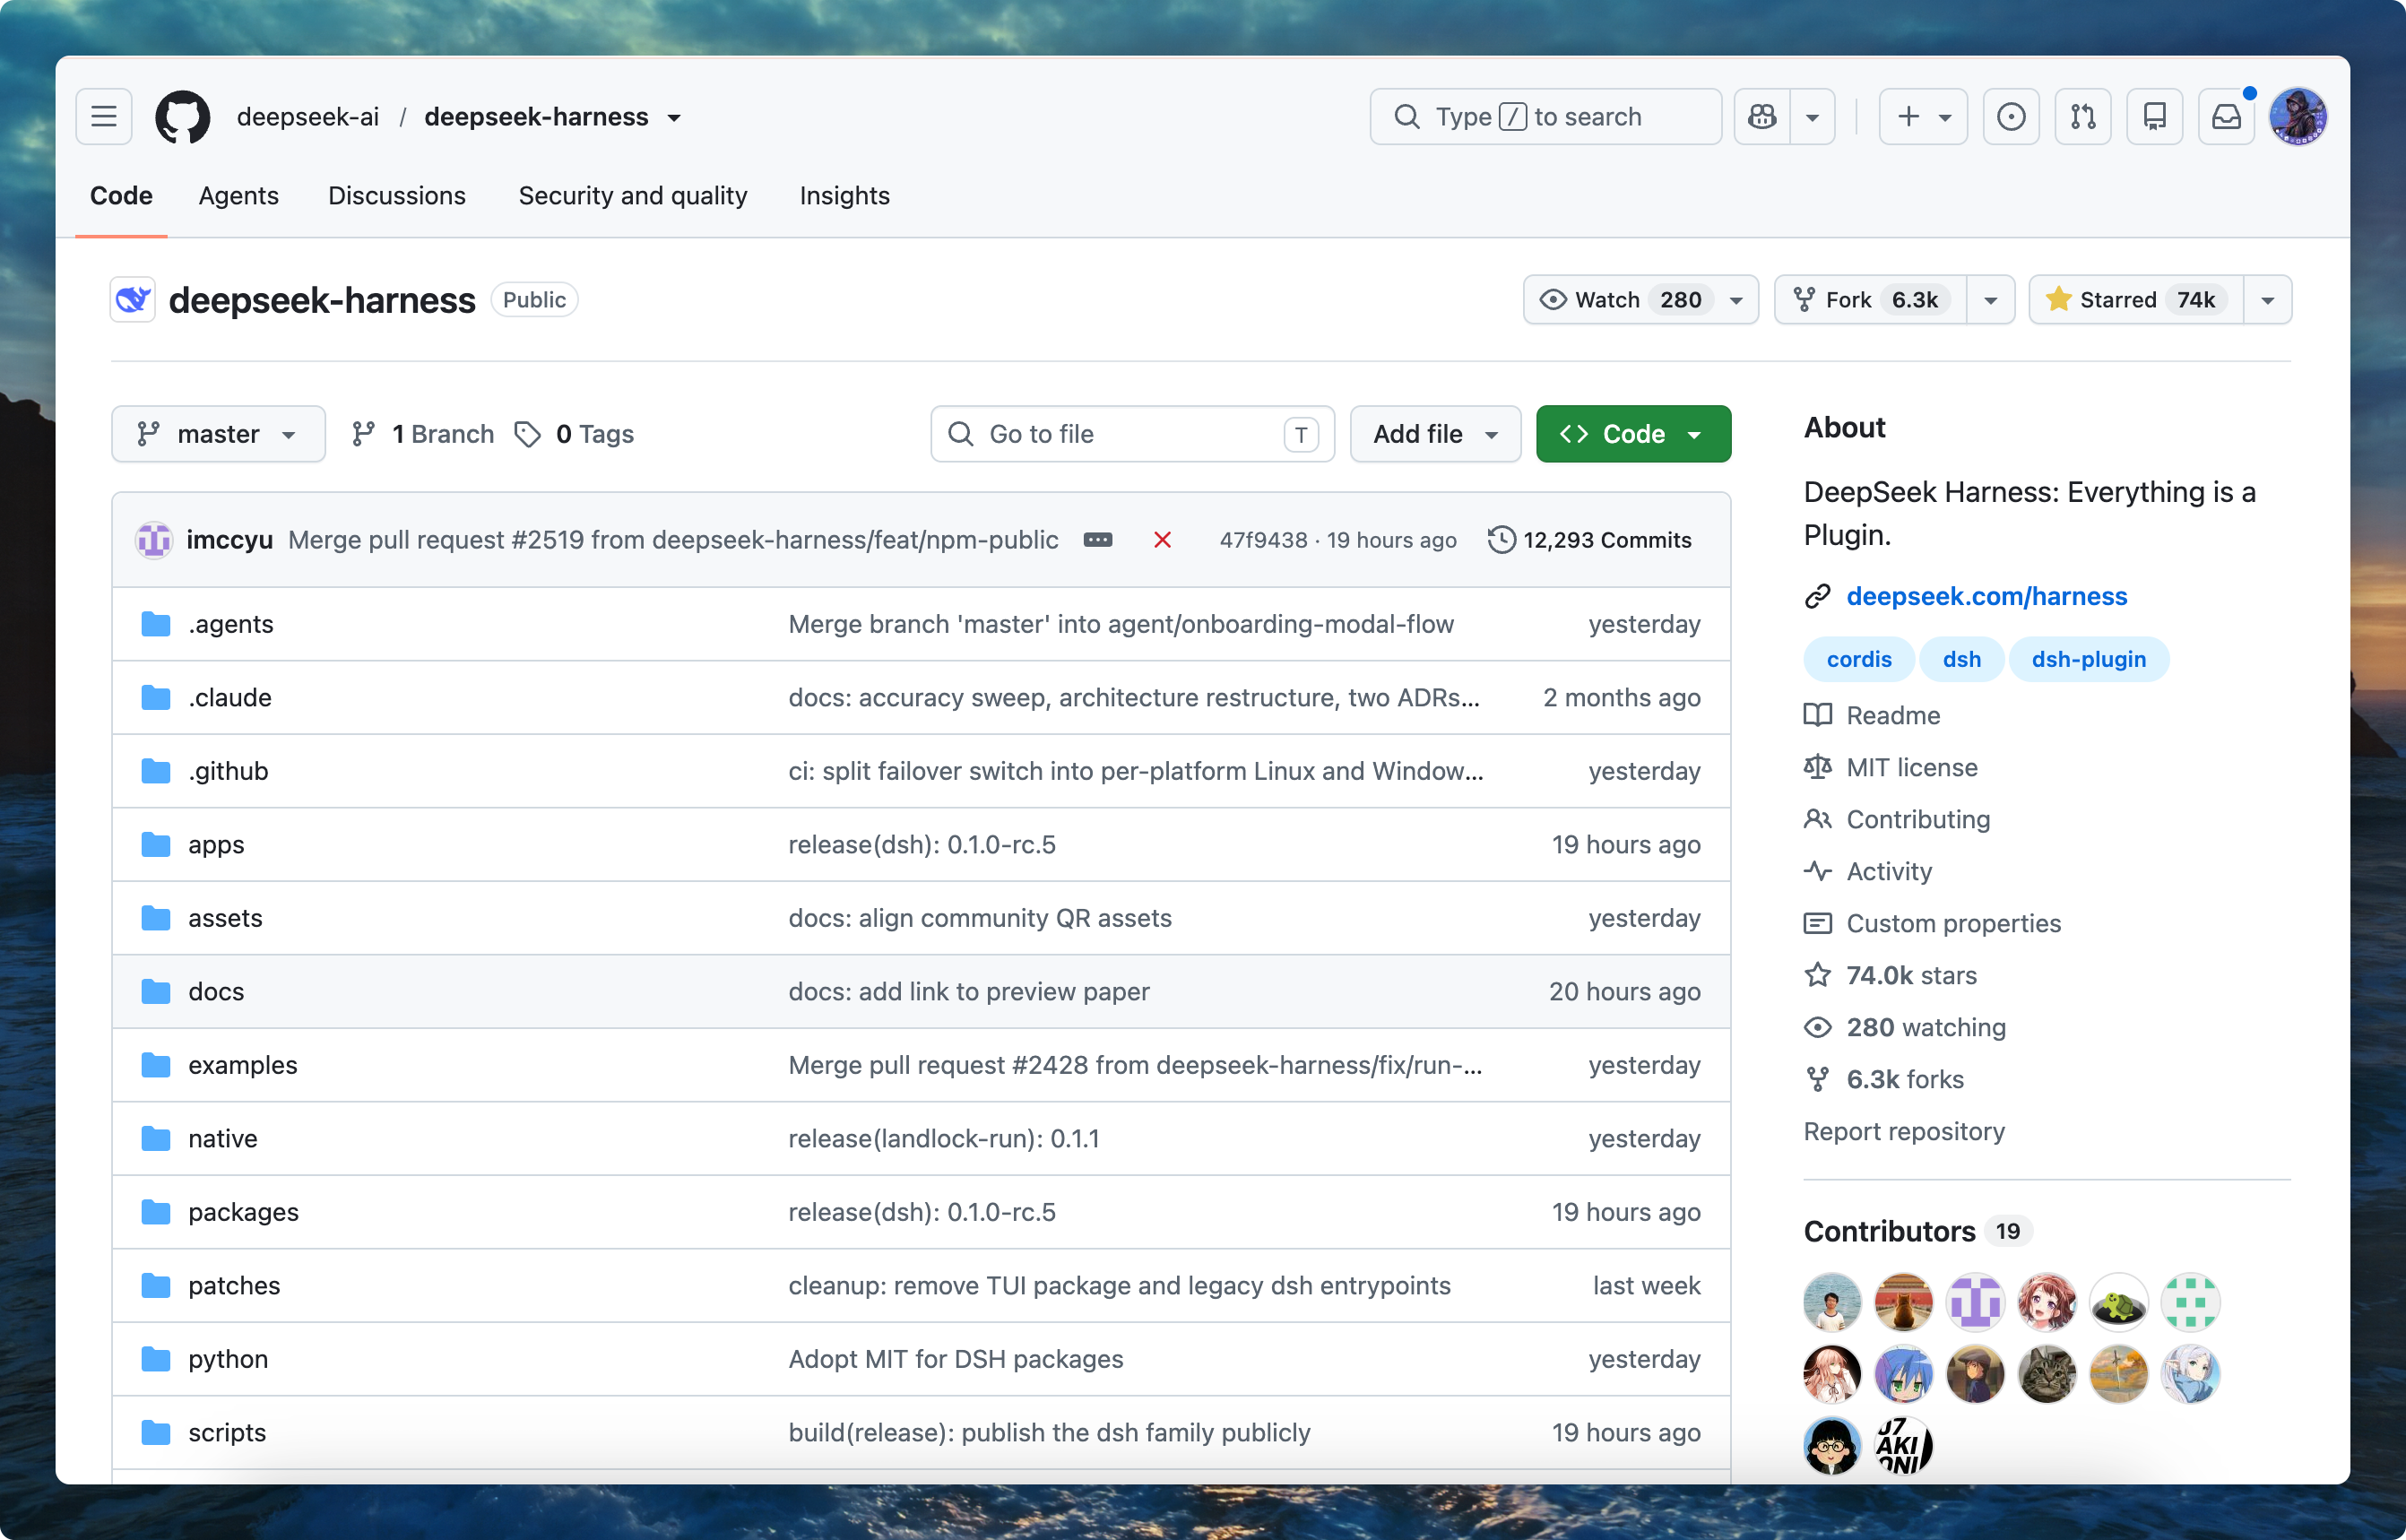Open the user profile avatar menu
The width and height of the screenshot is (2406, 1540).
2298,117
